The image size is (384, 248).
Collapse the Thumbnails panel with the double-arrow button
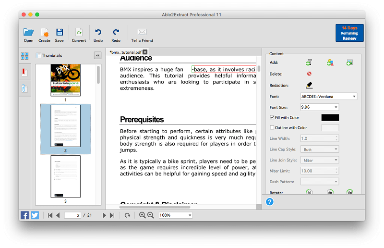click(x=97, y=55)
